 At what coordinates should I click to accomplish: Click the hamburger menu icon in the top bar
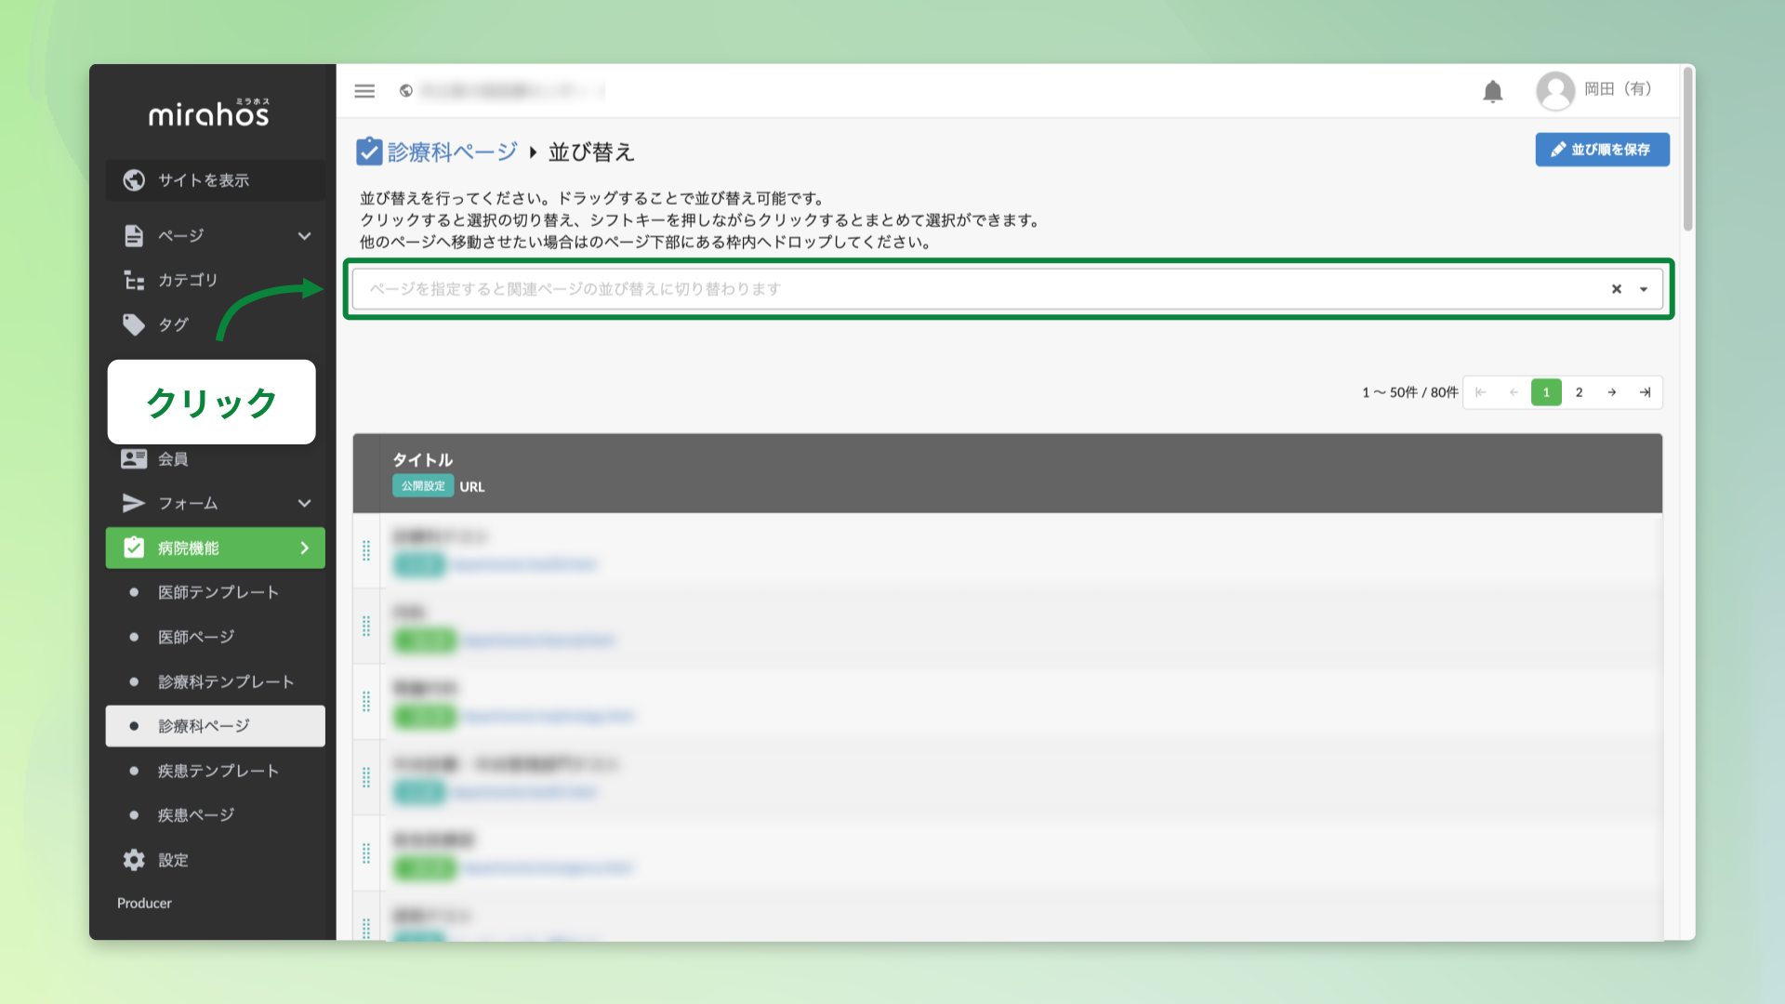click(x=364, y=91)
